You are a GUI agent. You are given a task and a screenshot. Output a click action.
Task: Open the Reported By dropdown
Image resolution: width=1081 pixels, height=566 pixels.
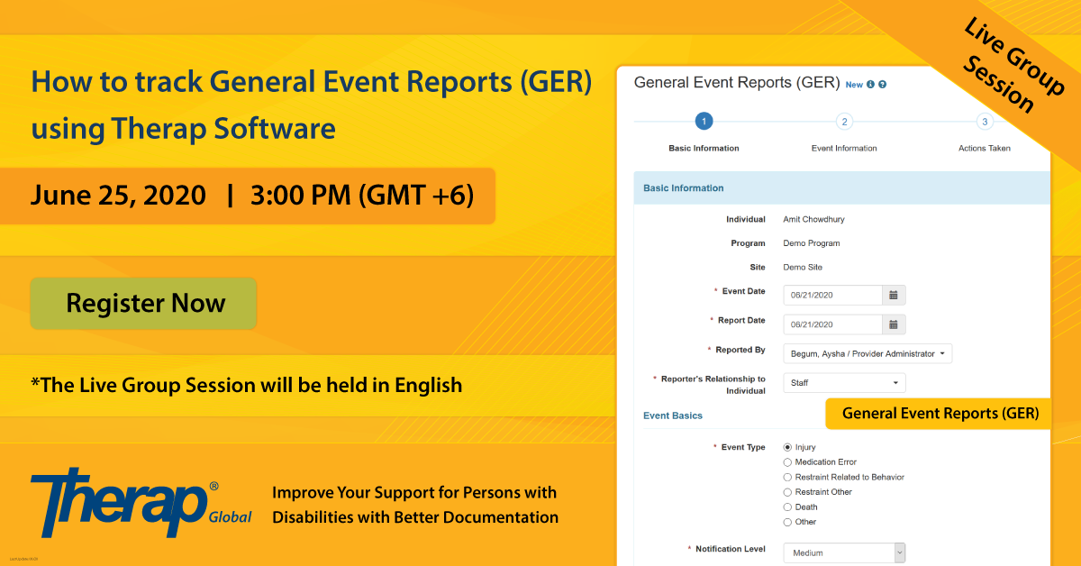point(868,354)
